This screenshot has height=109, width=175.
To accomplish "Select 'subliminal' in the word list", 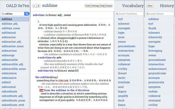I will pyautogui.click(x=9, y=33).
